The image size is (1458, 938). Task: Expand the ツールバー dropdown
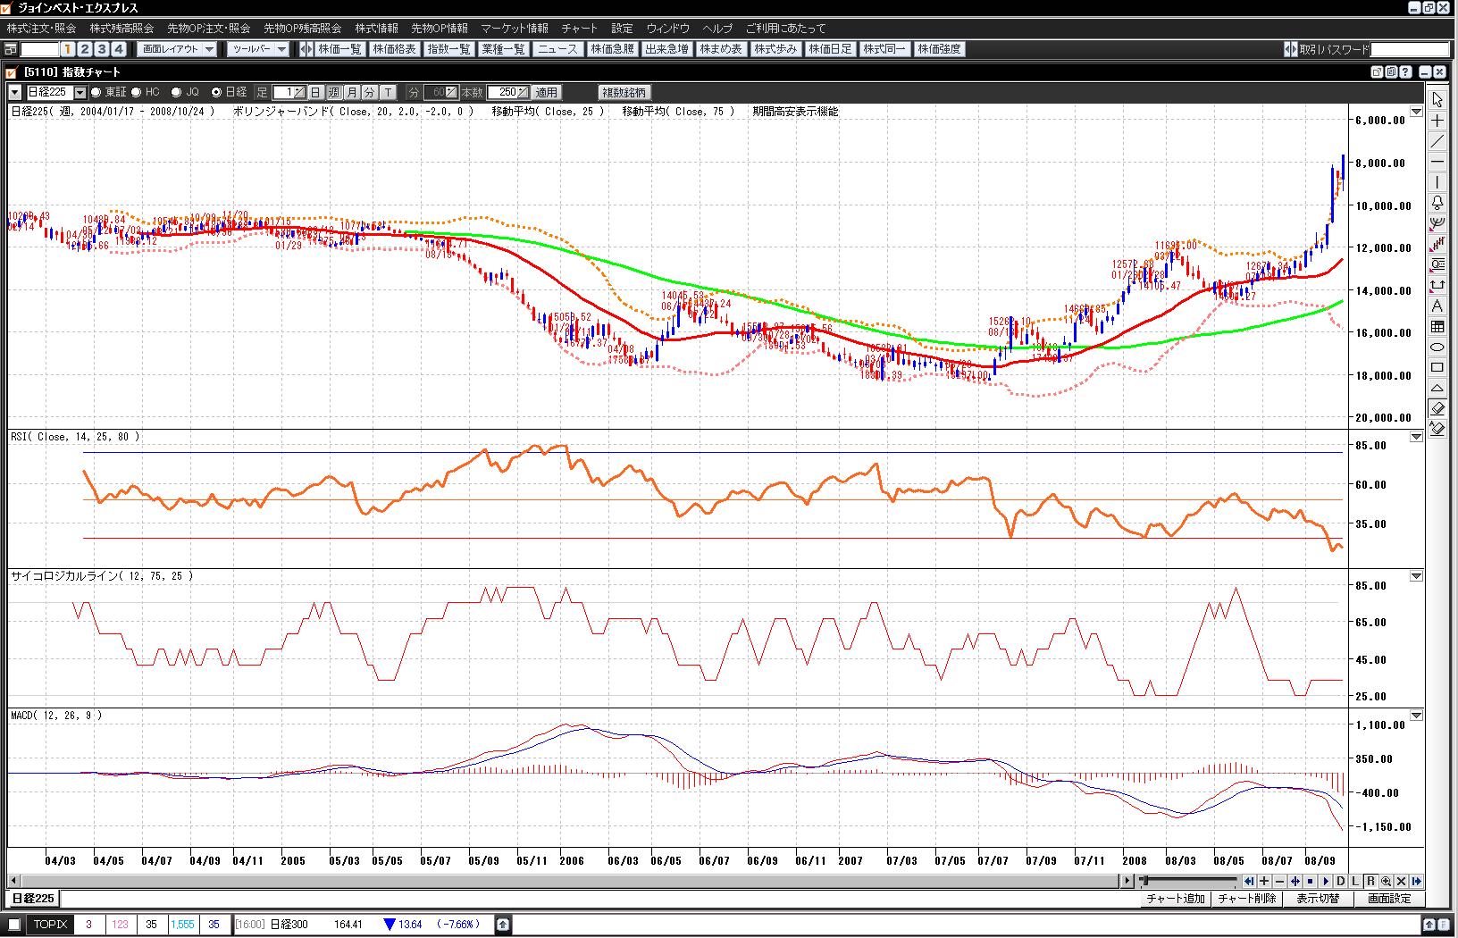click(x=258, y=49)
